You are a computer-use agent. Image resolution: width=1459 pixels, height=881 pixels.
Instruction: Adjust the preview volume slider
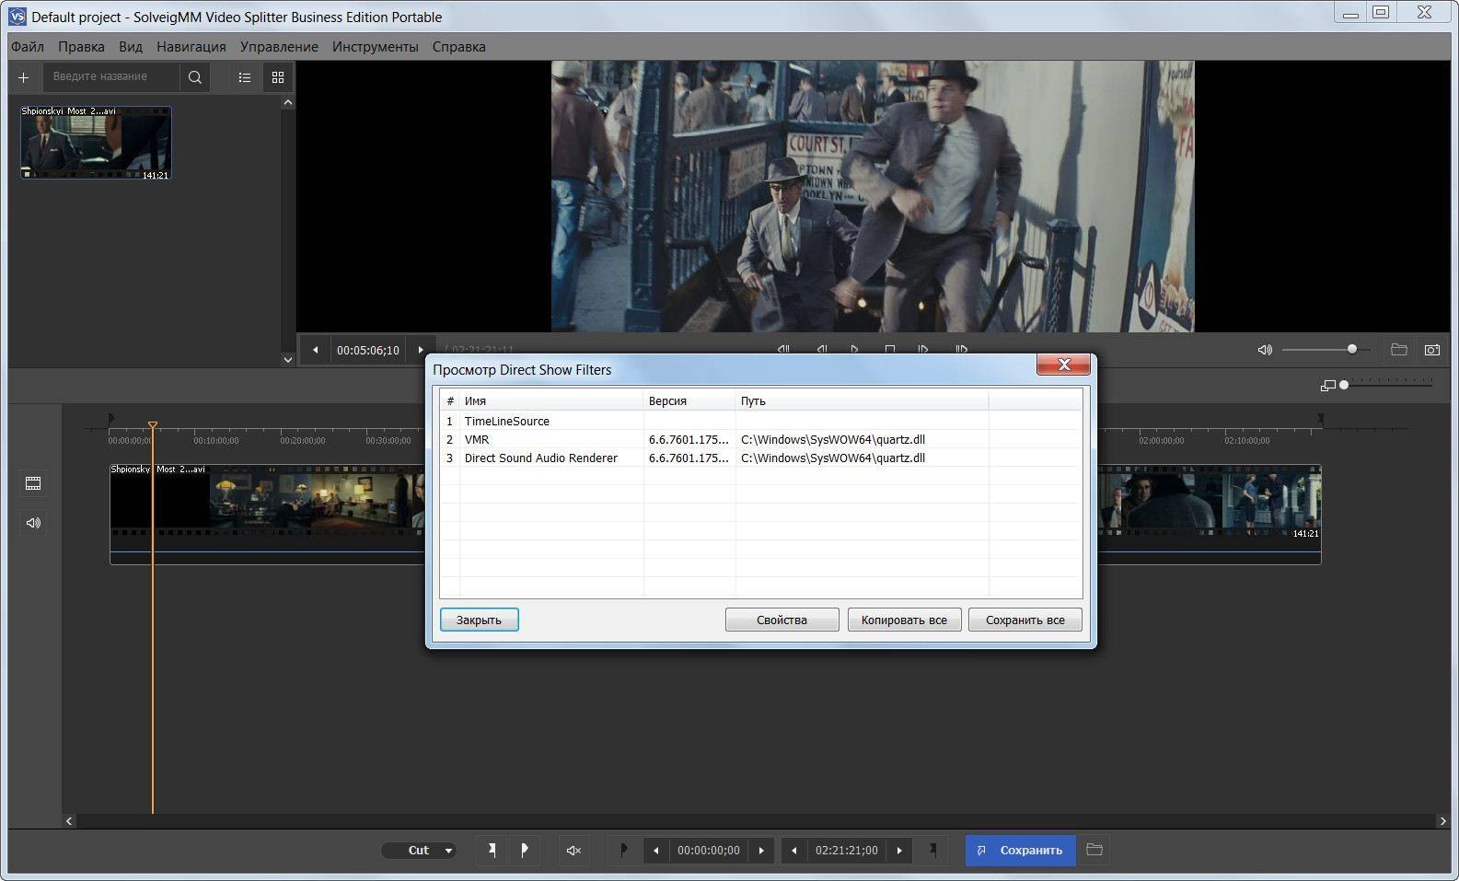click(1326, 349)
